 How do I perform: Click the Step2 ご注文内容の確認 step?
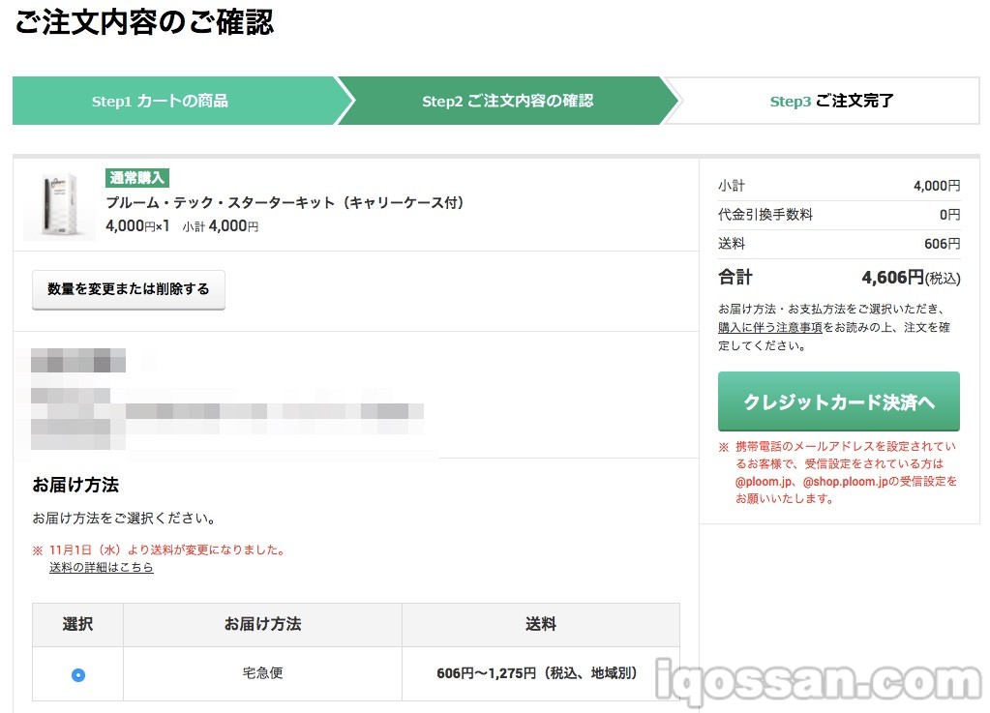pyautogui.click(x=508, y=101)
